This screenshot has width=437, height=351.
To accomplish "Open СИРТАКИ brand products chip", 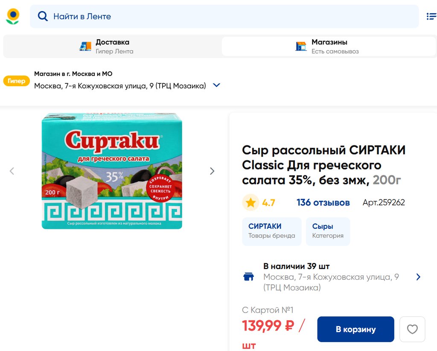I will click(271, 231).
